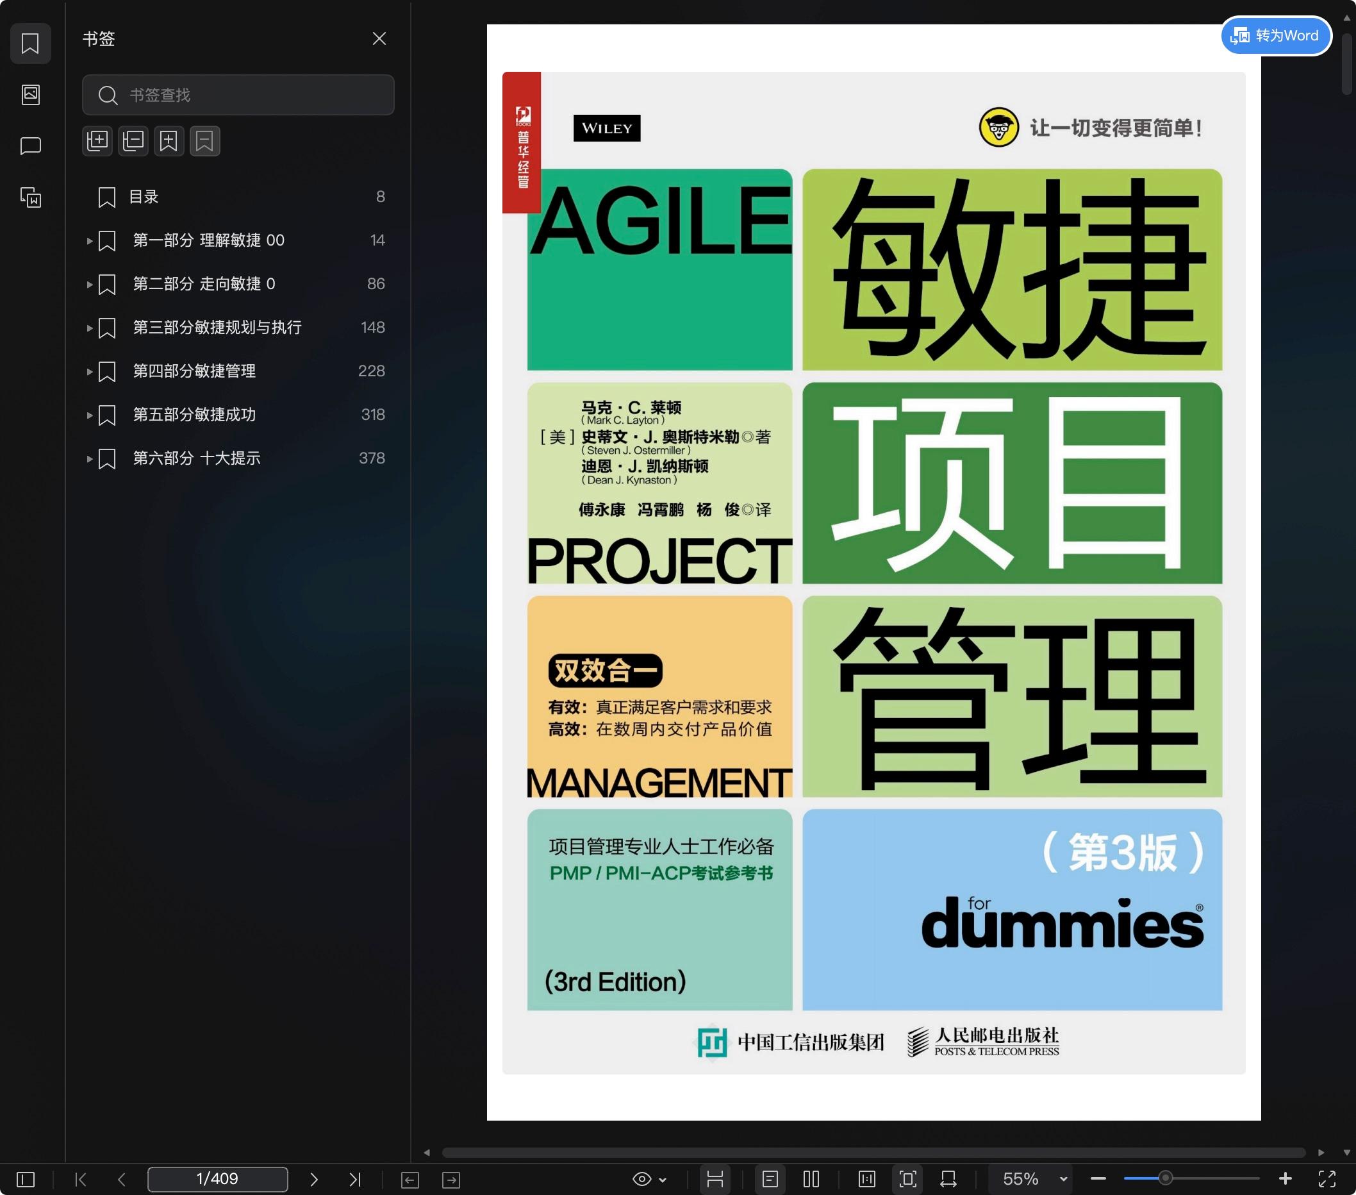Click the actual size icon
The width and height of the screenshot is (1356, 1195).
click(867, 1179)
